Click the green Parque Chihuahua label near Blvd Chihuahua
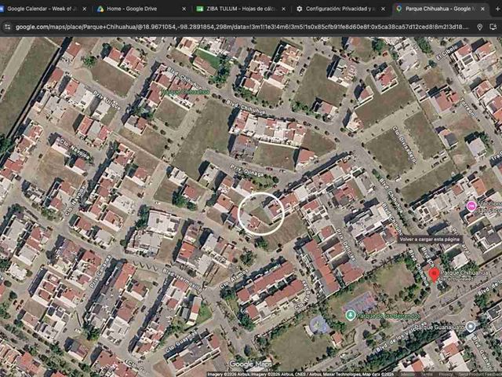502x377 pixels. point(185,93)
